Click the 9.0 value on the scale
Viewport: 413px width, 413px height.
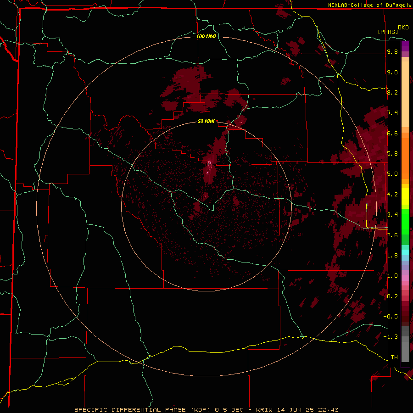(x=392, y=72)
